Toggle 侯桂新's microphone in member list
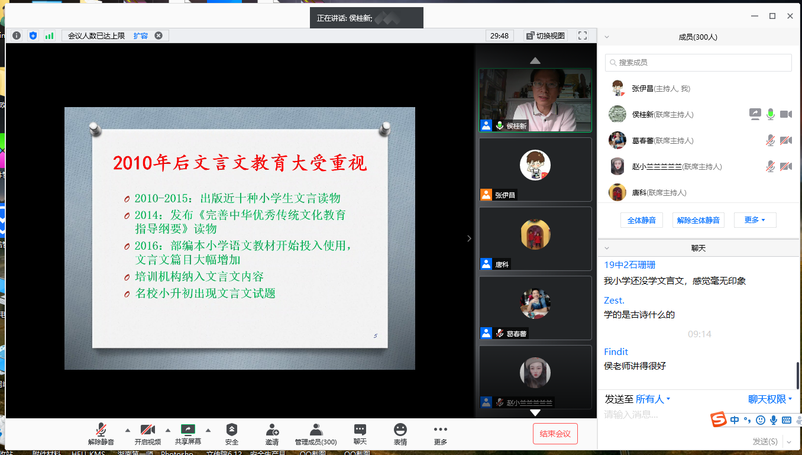 click(x=770, y=114)
